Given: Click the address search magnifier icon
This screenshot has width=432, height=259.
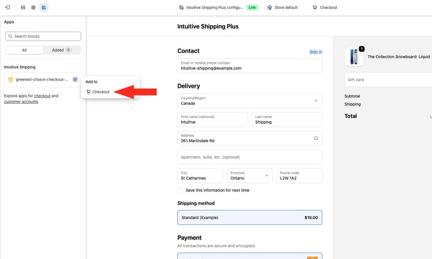Looking at the screenshot, I should click(x=316, y=138).
